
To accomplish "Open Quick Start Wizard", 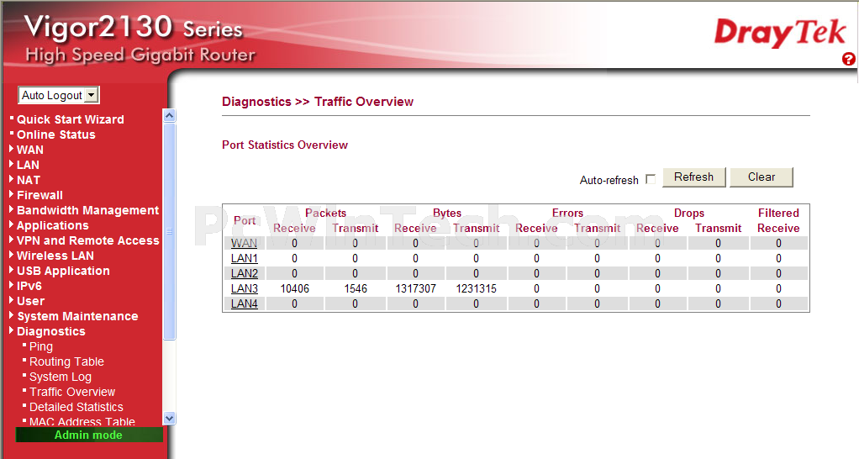I will click(70, 119).
